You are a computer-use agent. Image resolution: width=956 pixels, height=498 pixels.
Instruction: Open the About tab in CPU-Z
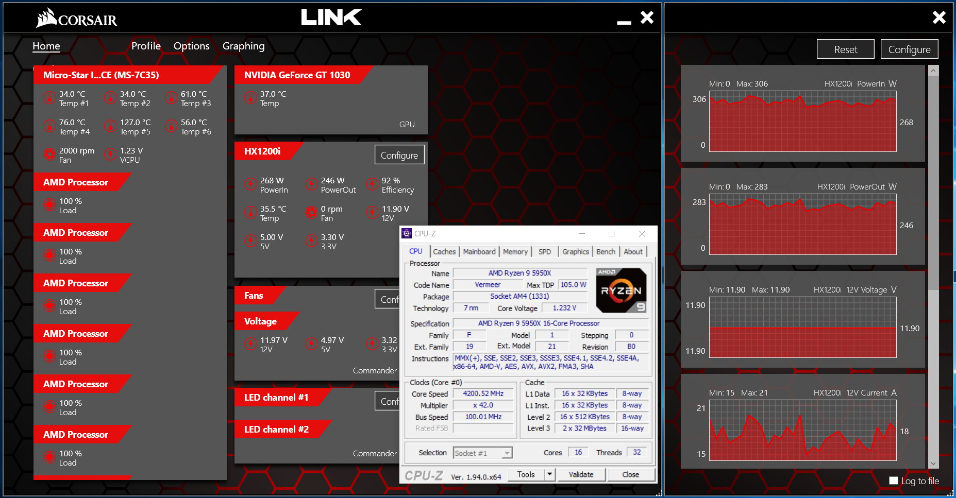click(x=633, y=252)
